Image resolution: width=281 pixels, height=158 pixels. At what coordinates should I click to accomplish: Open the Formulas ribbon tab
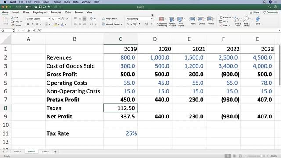pos(56,12)
